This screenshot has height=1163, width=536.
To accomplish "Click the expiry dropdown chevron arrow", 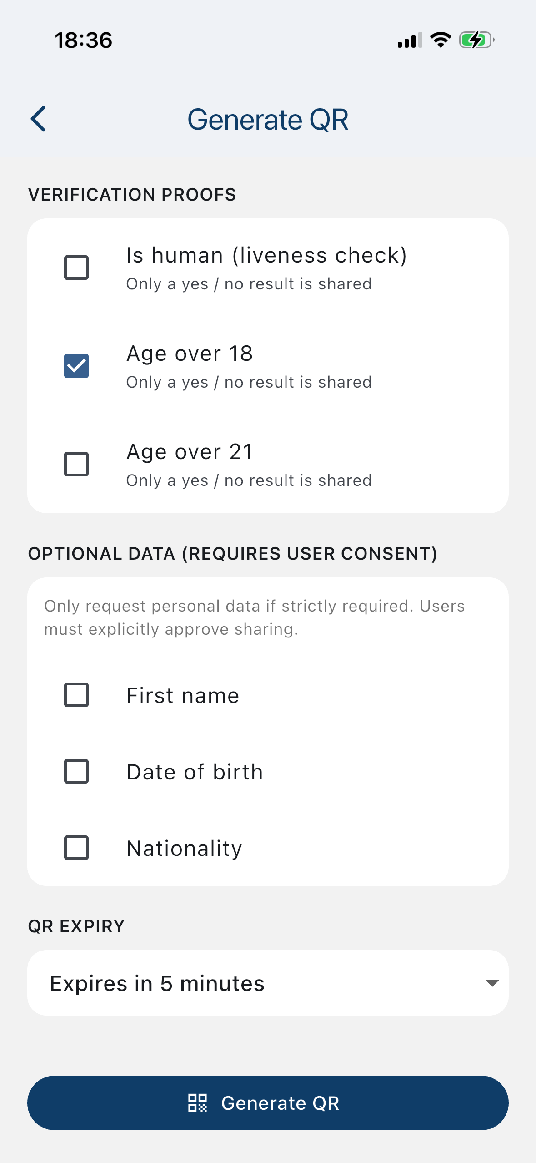I will click(492, 983).
